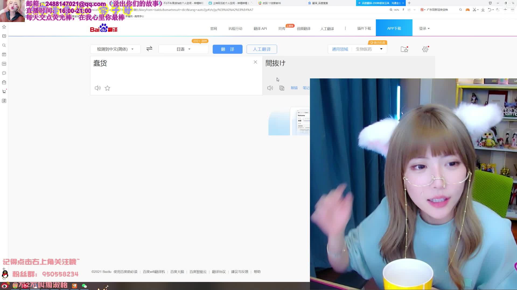Click 翻译协议 footer link
The height and width of the screenshot is (290, 517).
coord(219,272)
